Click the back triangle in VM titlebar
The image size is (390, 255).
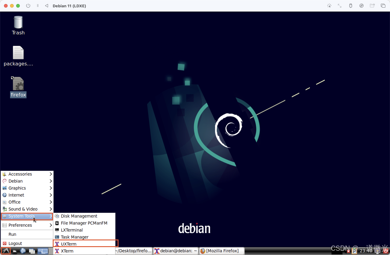tap(46, 6)
